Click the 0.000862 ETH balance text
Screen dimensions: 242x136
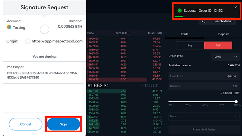point(70,27)
